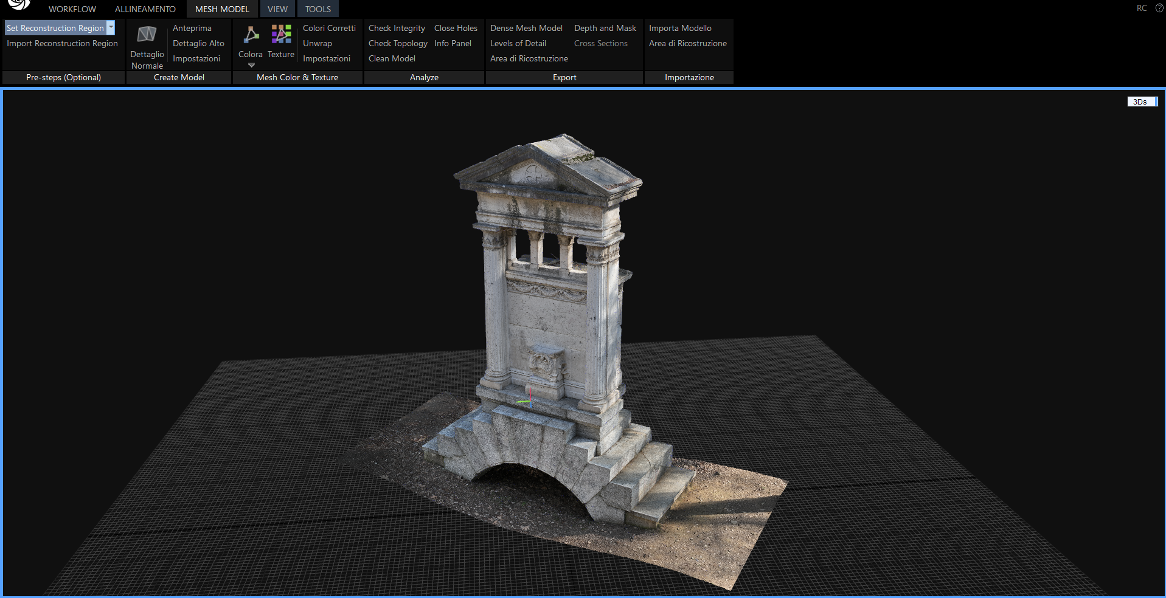Expand the Set Reconstruction Region dropdown arrow
Image resolution: width=1166 pixels, height=598 pixels.
click(111, 28)
